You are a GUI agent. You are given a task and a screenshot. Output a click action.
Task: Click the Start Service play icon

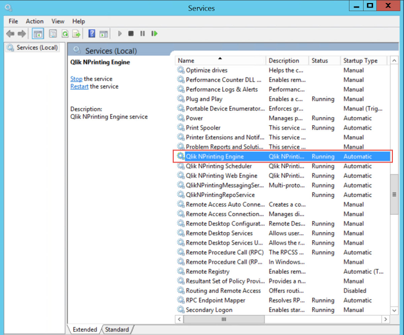(x=120, y=34)
